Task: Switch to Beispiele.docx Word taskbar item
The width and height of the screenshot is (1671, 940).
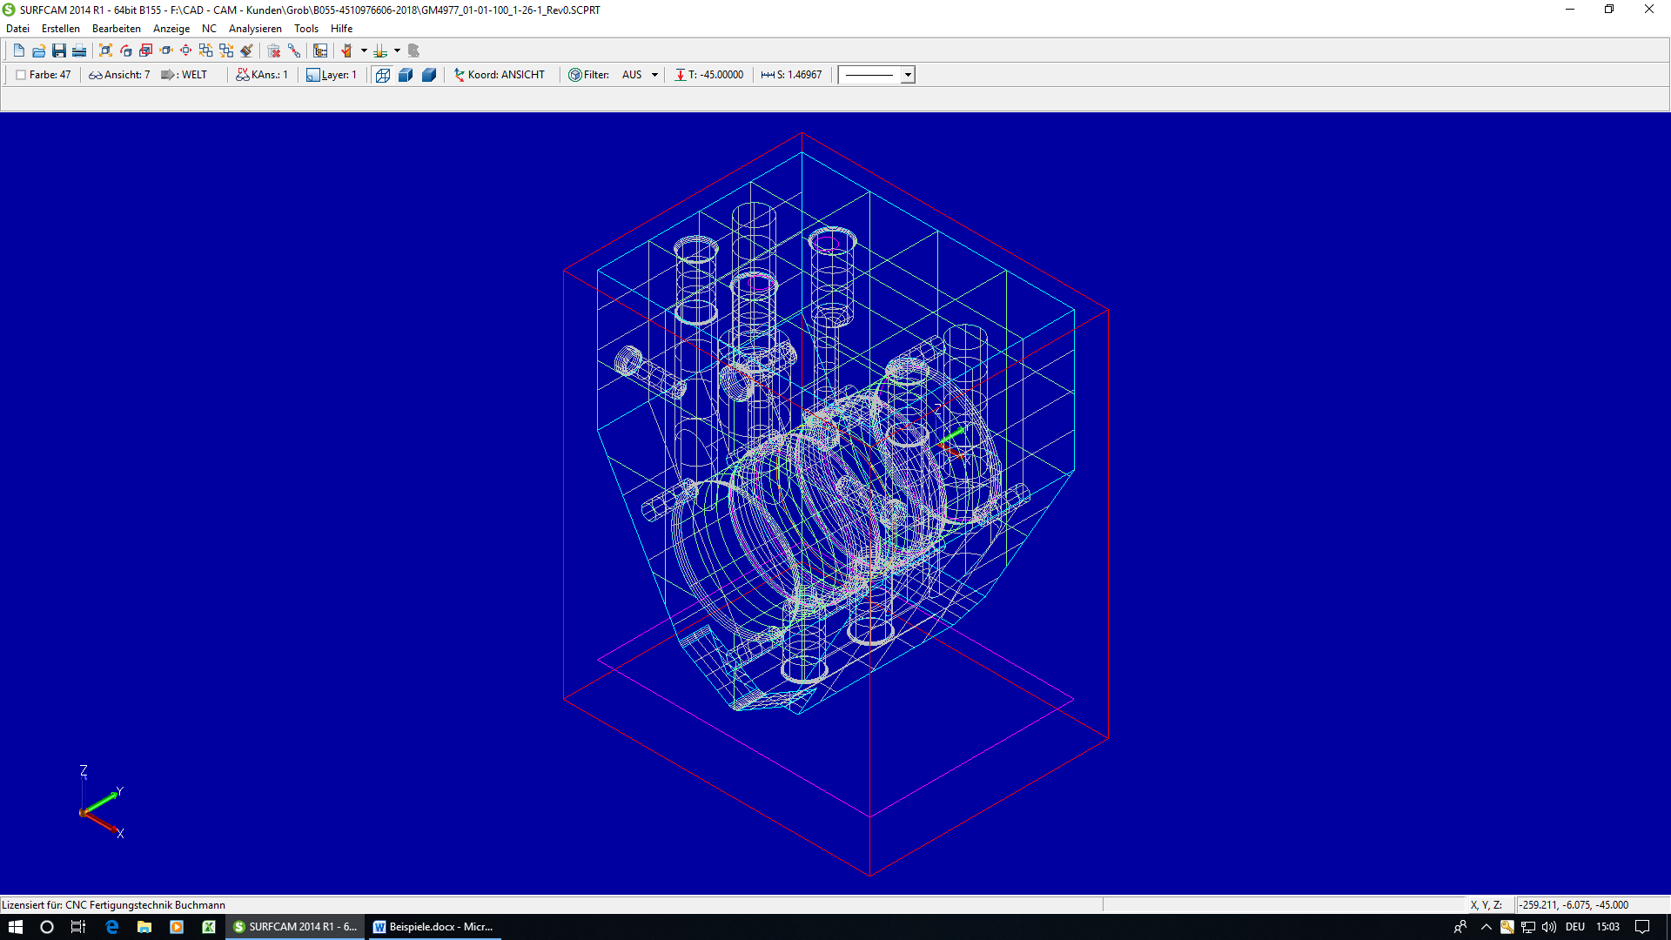Action: pyautogui.click(x=433, y=927)
